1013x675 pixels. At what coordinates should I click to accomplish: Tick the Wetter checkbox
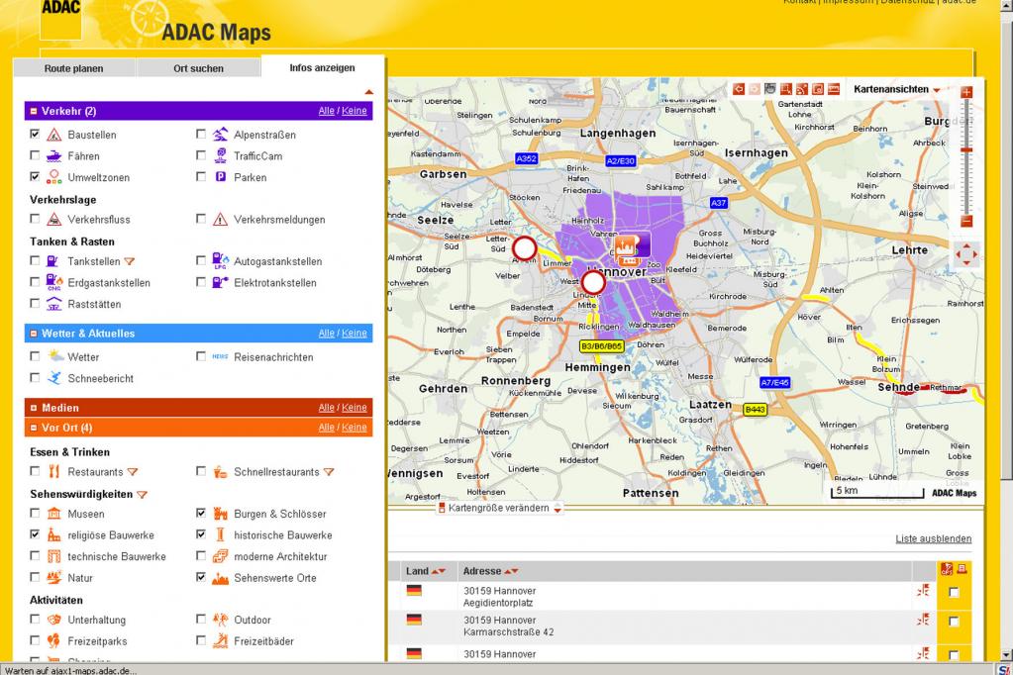tap(35, 356)
